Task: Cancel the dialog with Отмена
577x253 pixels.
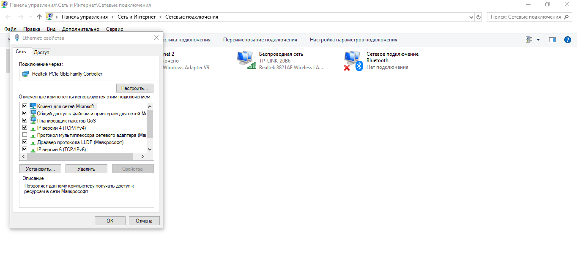Action: (x=144, y=220)
